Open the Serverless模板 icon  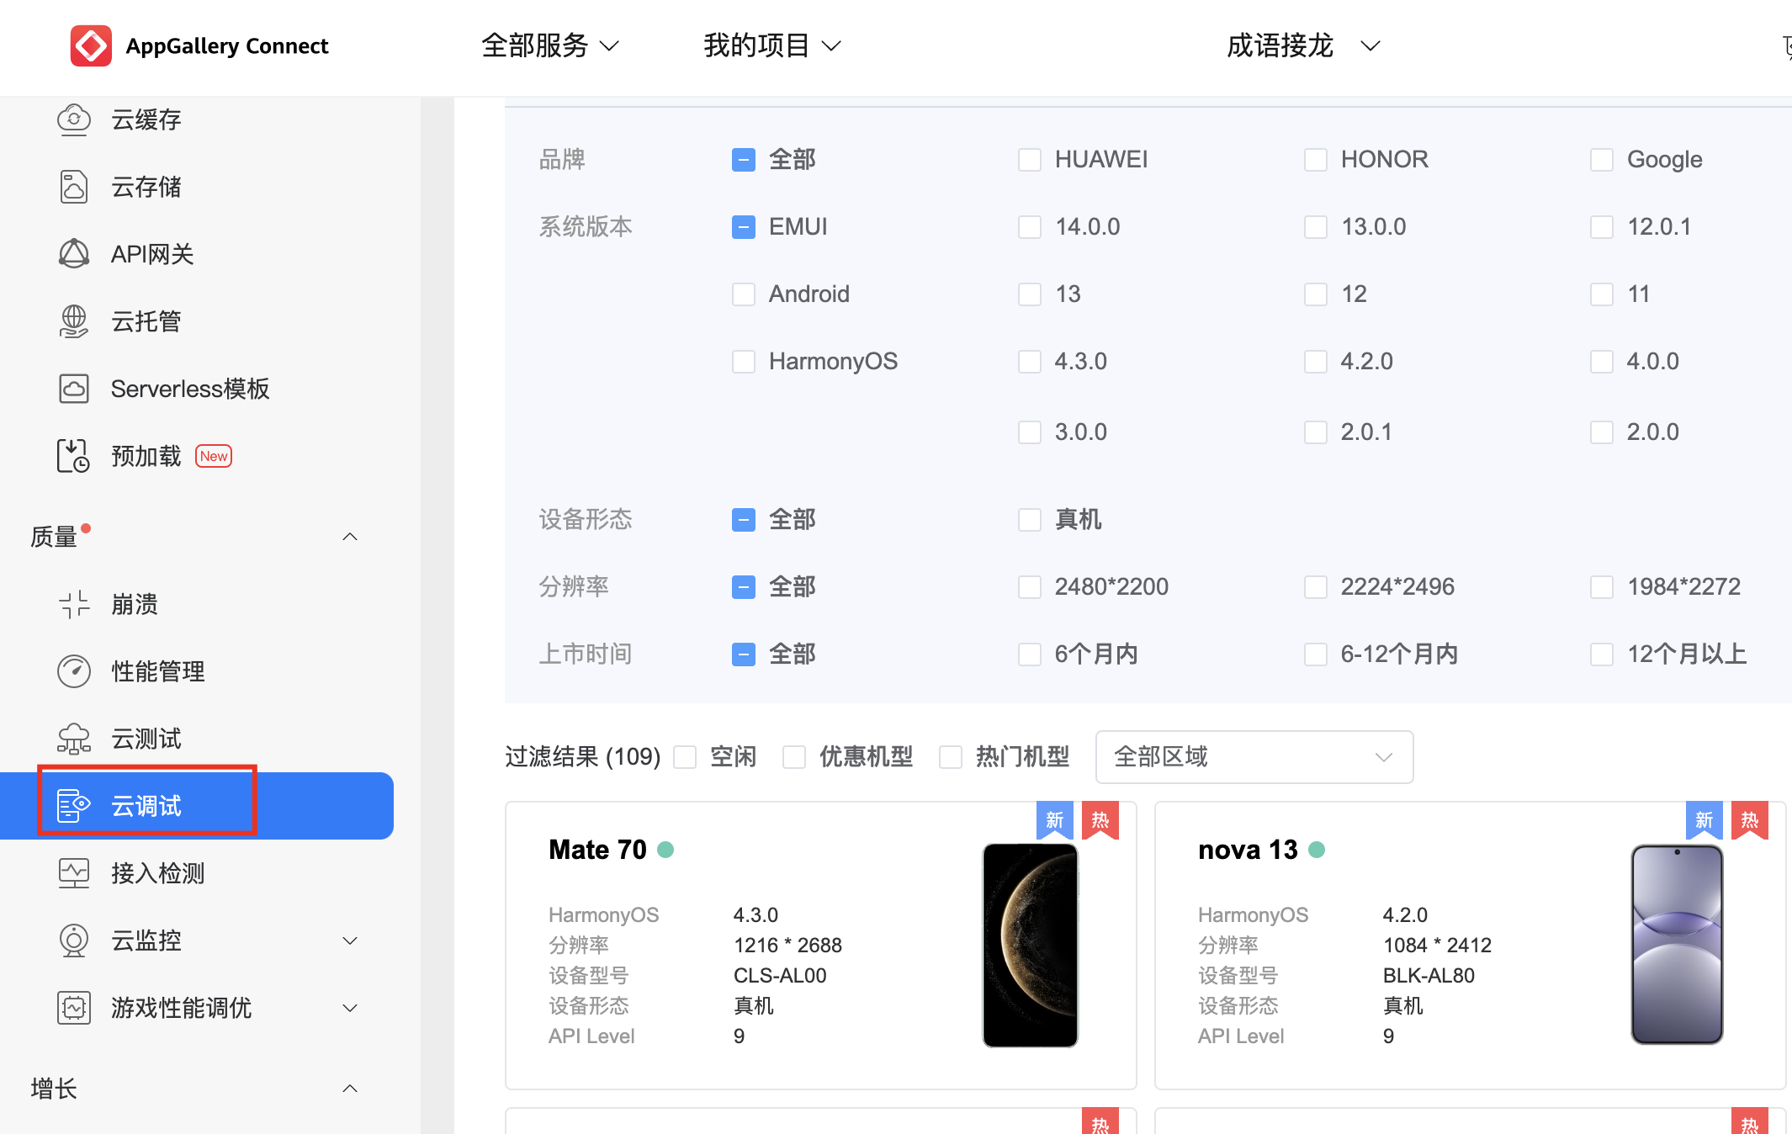pos(74,389)
